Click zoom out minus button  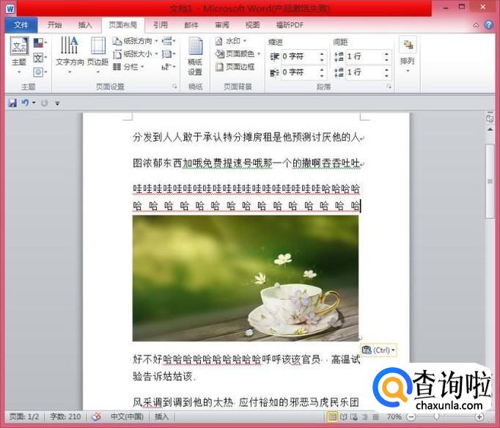[411, 416]
